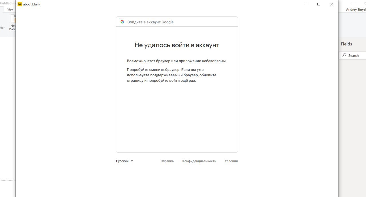Screen dimensions: 366x197
Task: Open the Конфиденциальность privacy link
Action: point(199,161)
